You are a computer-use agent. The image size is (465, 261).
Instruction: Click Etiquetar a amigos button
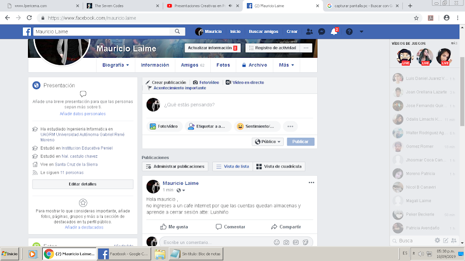[x=208, y=126]
